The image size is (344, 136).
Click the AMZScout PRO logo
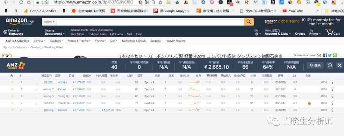tap(16, 65)
